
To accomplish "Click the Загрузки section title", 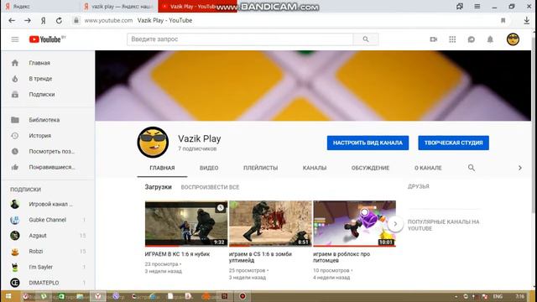I will (x=158, y=187).
